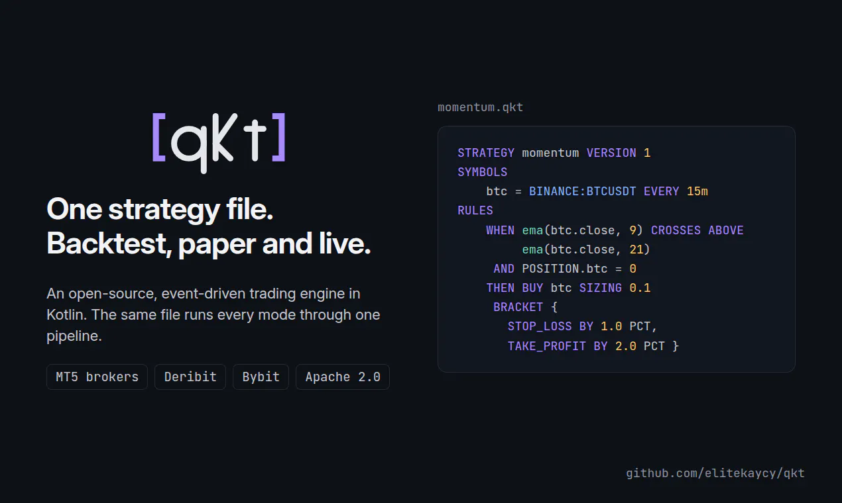The height and width of the screenshot is (503, 842).
Task: Open the github.com/elitekaycy/qkt link
Action: 715,473
